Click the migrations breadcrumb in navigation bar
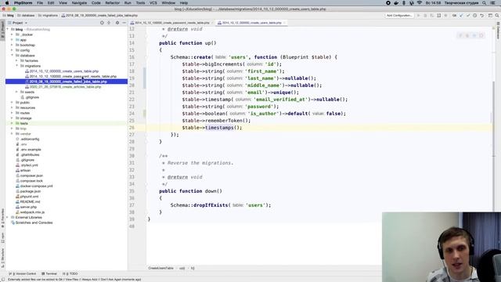Viewport: 501px width, 282px height. point(48,16)
